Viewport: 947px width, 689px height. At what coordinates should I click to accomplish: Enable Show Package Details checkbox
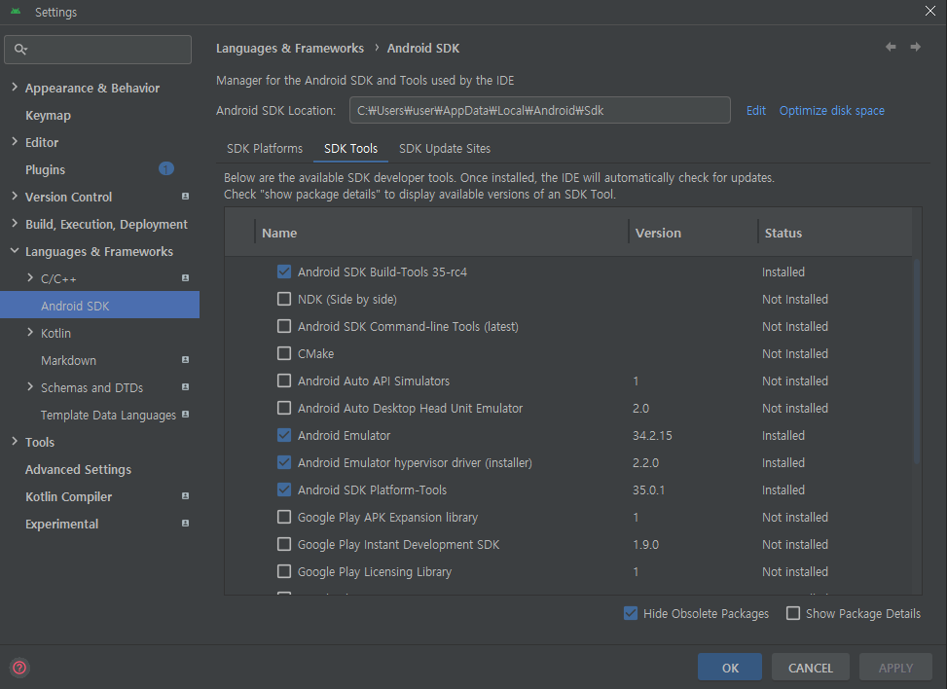pos(793,613)
